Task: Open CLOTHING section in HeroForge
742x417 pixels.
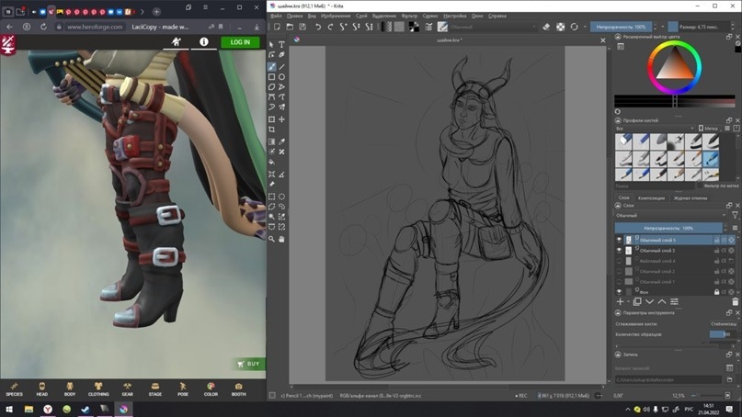Action: coord(98,389)
